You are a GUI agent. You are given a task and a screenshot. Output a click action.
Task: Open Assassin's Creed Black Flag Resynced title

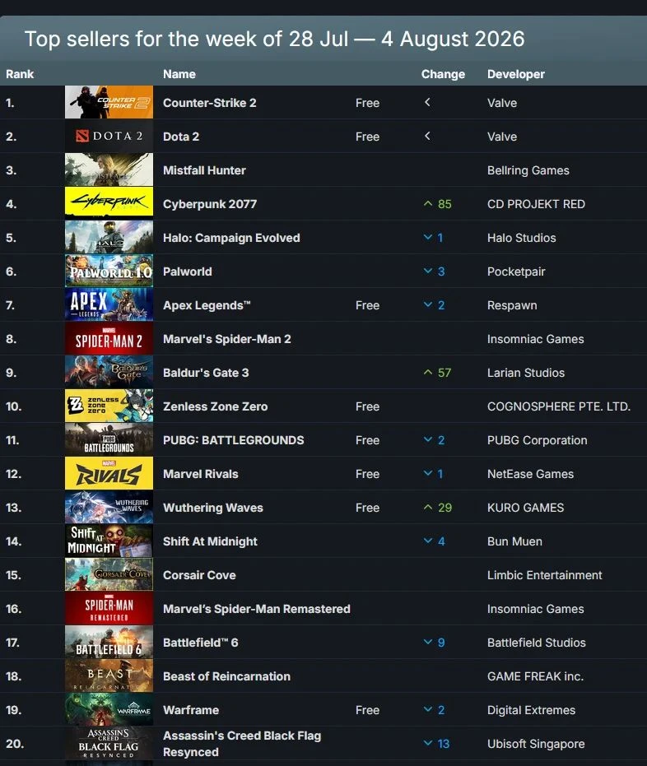tap(242, 744)
